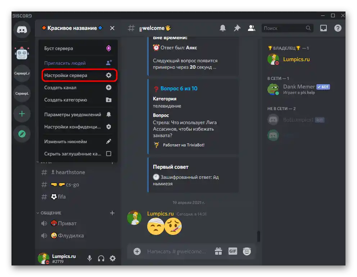Click the Красивое название server name

72,28
